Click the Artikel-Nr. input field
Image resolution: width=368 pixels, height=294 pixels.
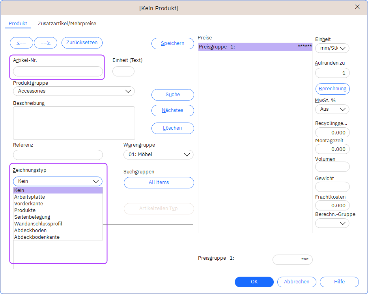58,71
